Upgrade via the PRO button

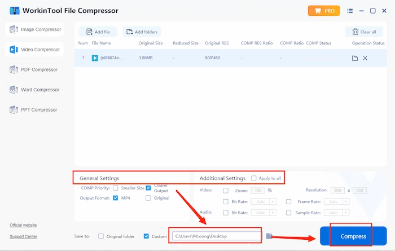pyautogui.click(x=324, y=11)
